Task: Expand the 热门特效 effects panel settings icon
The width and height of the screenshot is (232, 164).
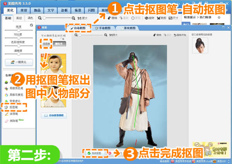Action: click(219, 17)
